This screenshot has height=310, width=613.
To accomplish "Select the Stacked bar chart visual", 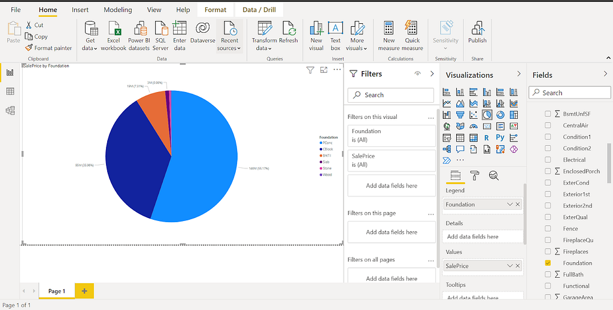I will pyautogui.click(x=447, y=92).
